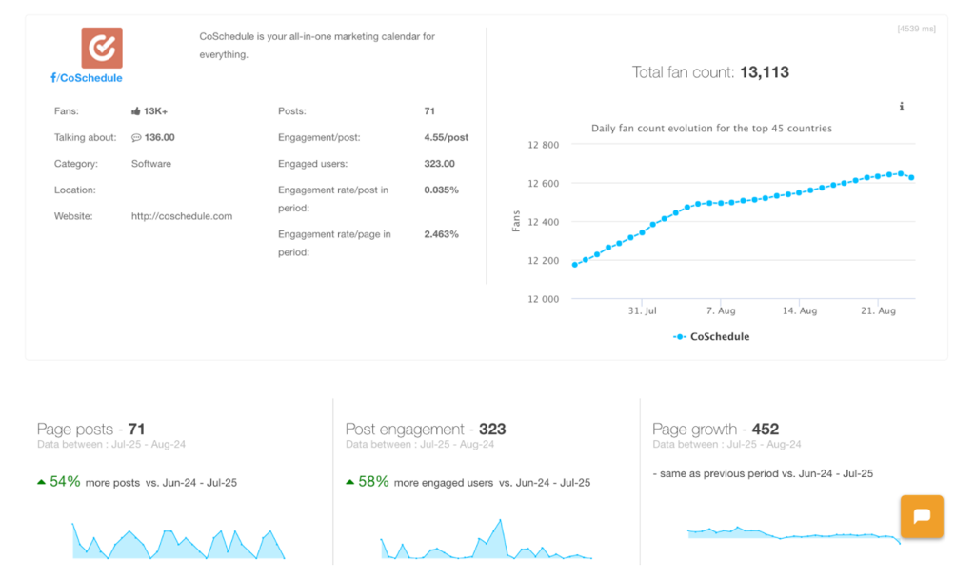Screen dimensions: 975x580
Task: Click the Category value Software
Action: [151, 164]
